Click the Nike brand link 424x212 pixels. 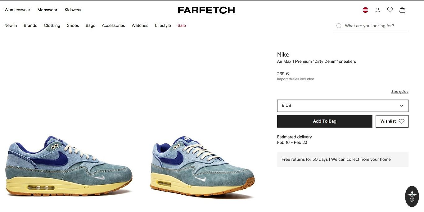point(283,55)
